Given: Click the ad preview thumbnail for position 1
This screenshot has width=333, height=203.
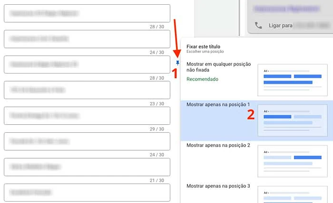Looking at the screenshot, I should [x=293, y=120].
